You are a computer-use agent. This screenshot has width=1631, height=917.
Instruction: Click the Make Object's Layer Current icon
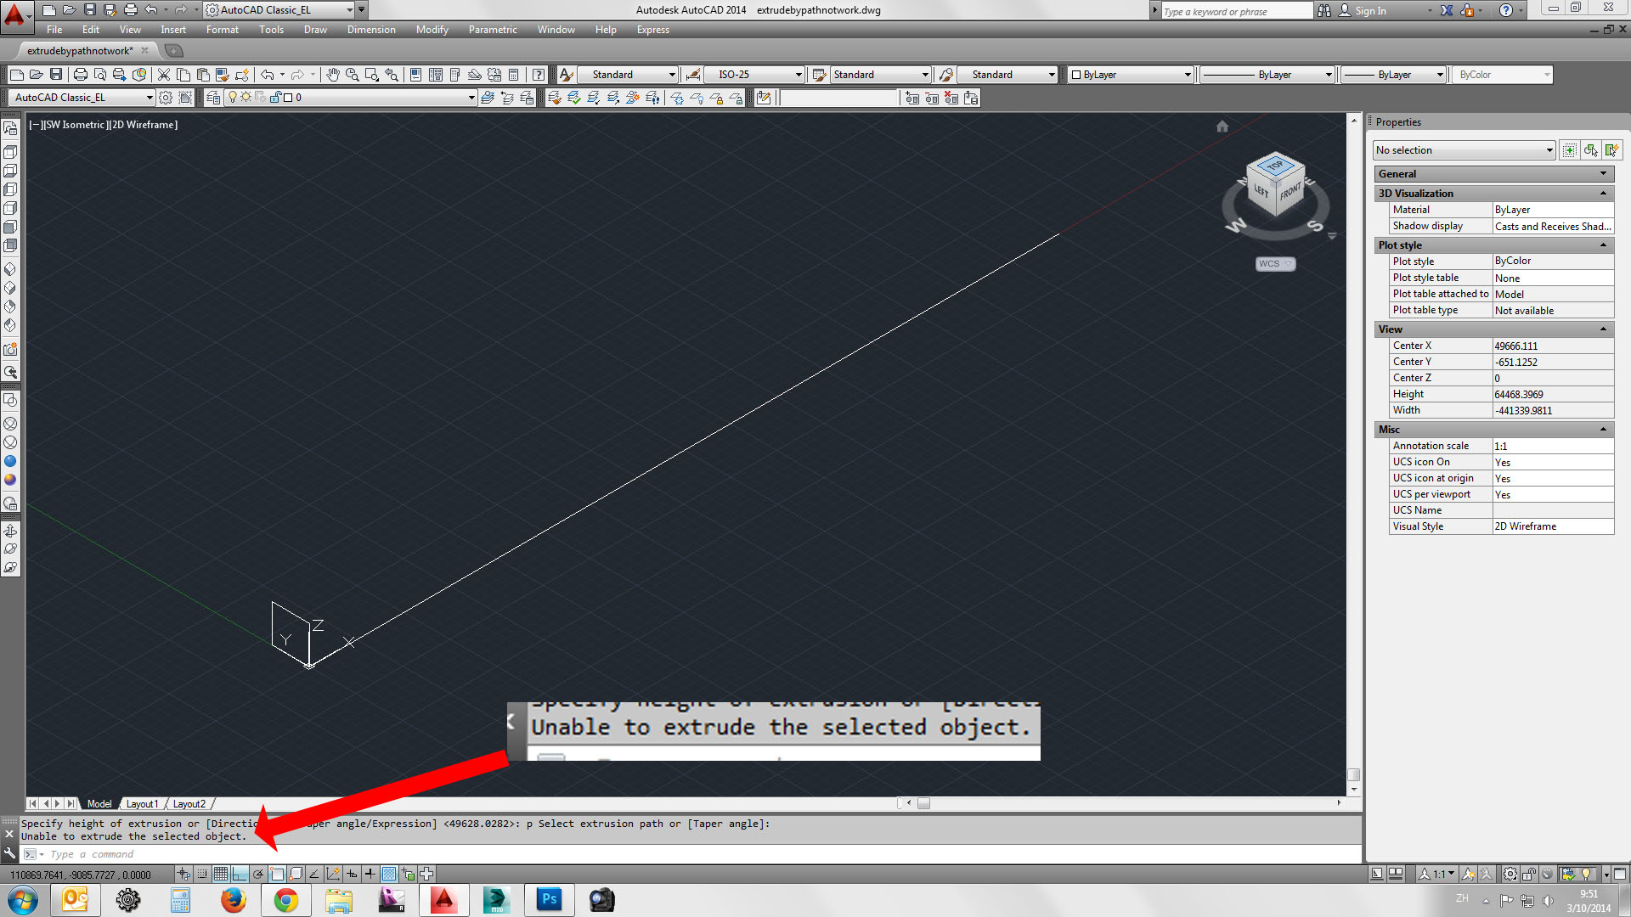pyautogui.click(x=488, y=98)
